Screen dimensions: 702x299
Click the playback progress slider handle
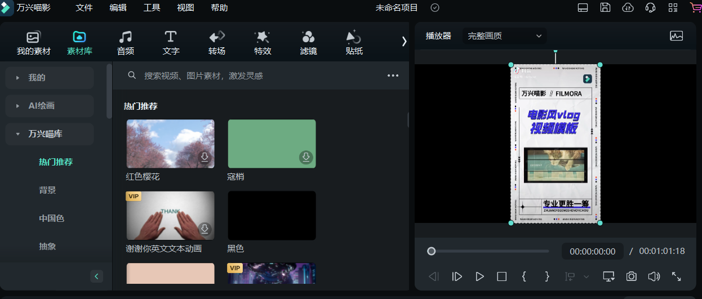click(432, 251)
